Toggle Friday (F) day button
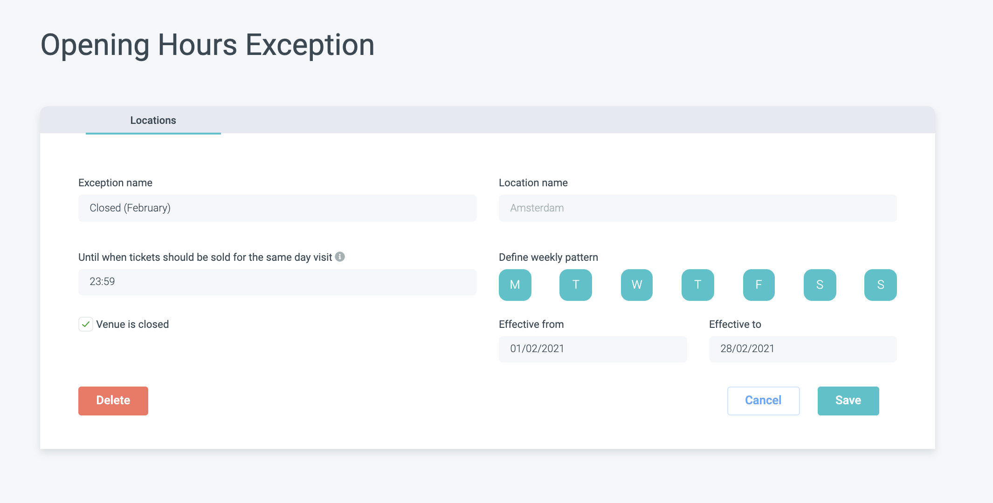 click(x=759, y=285)
